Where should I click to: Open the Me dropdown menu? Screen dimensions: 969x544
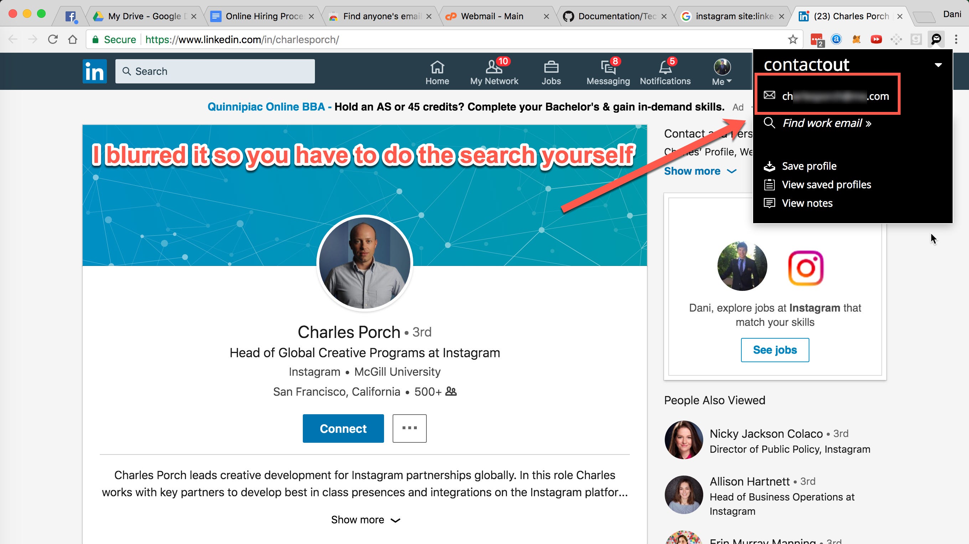click(722, 72)
